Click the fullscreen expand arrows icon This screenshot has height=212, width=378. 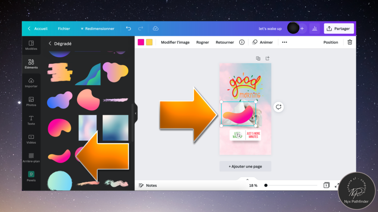click(x=337, y=185)
